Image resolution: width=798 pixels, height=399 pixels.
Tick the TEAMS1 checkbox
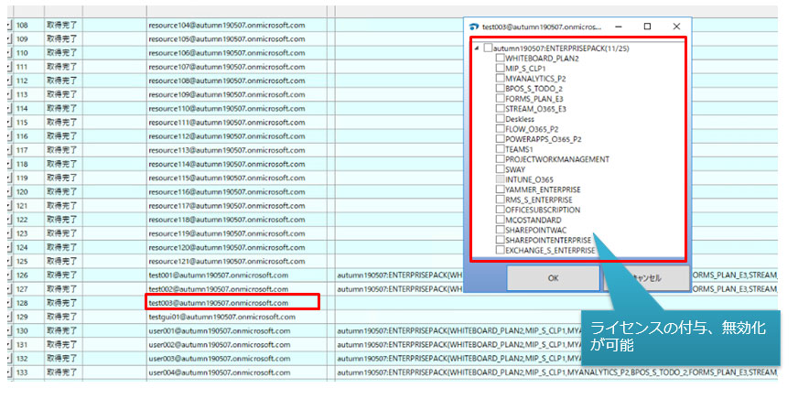click(500, 148)
